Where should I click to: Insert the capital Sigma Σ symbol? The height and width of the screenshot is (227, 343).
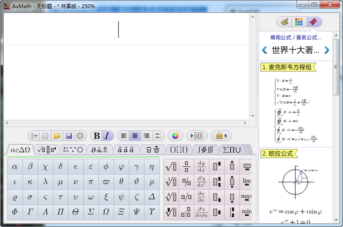(x=91, y=212)
